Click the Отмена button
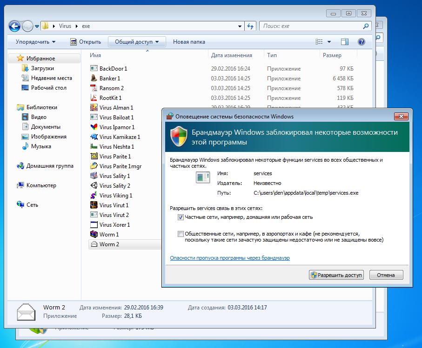Viewport: 422px width, 348px height. tap(386, 275)
